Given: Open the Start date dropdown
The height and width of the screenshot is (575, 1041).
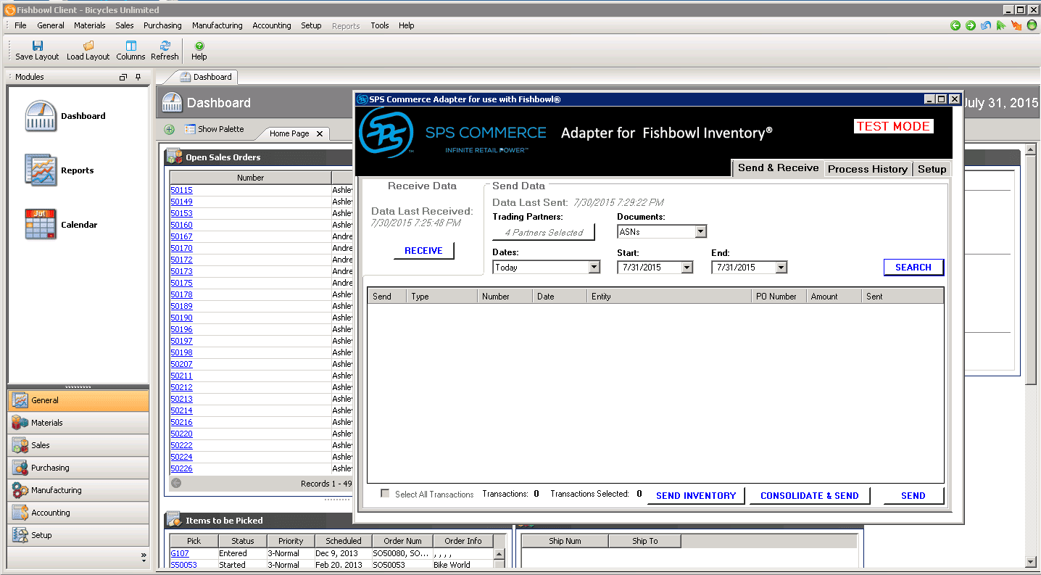Looking at the screenshot, I should (687, 267).
